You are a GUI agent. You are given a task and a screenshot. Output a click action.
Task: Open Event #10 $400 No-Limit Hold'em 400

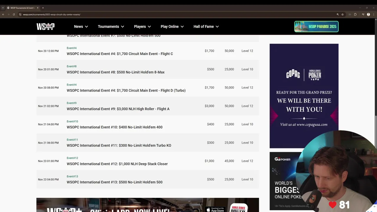pos(114,127)
